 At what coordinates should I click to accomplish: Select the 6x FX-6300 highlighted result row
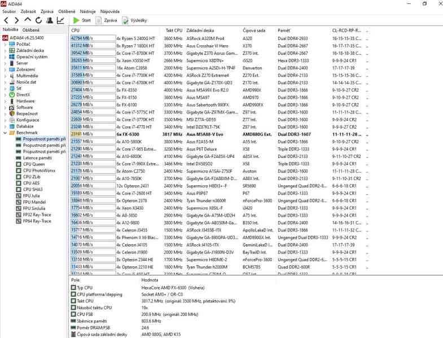[219, 134]
